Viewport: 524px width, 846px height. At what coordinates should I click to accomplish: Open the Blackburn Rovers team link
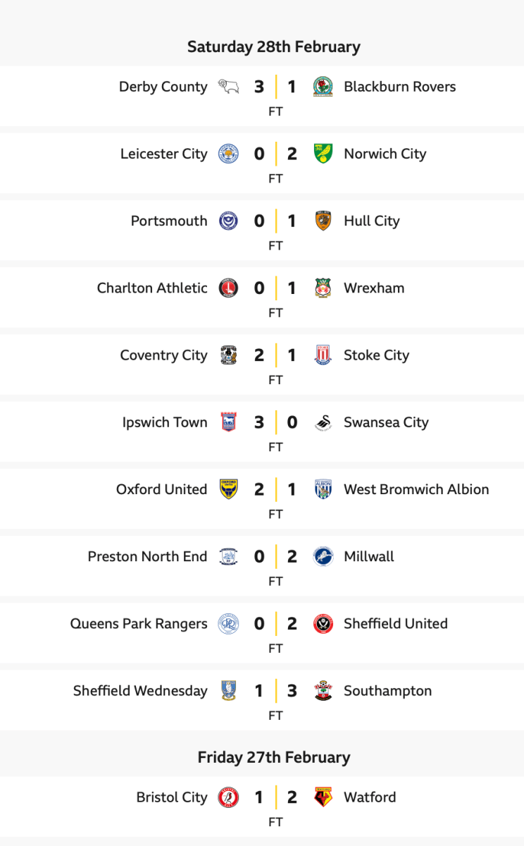[399, 87]
